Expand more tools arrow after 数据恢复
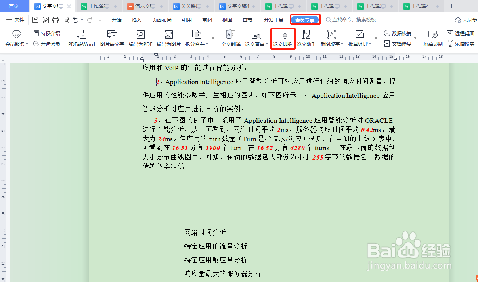Viewport: 478px width, 282px height. click(415, 38)
